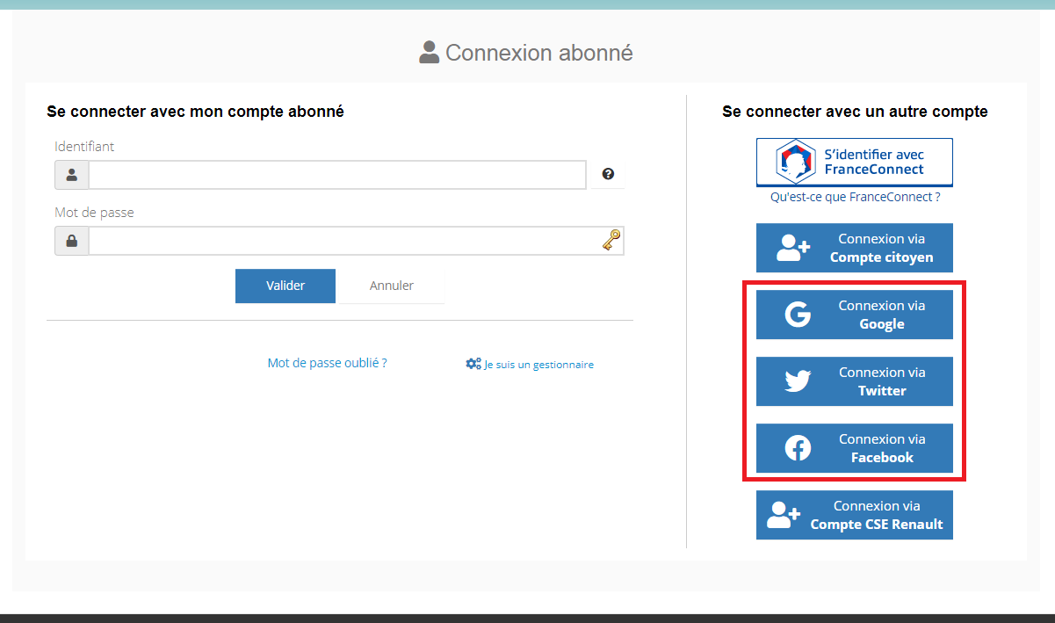Viewport: 1055px width, 623px height.
Task: Click the add-user icon on Compte citoyen button
Action: tap(793, 248)
